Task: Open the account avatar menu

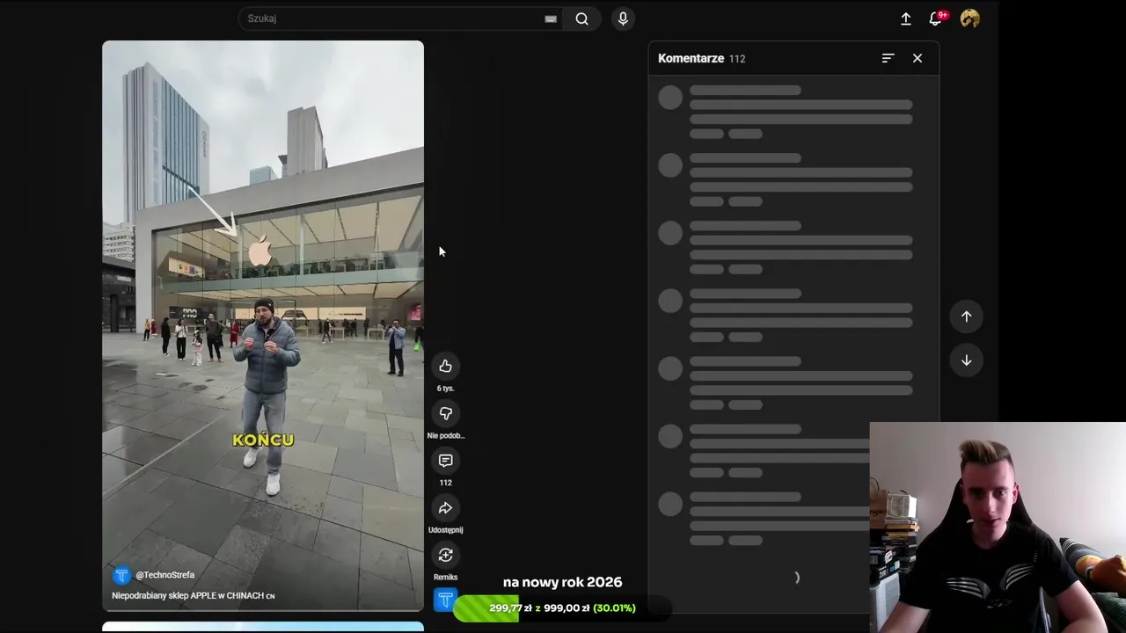Action: (x=970, y=18)
